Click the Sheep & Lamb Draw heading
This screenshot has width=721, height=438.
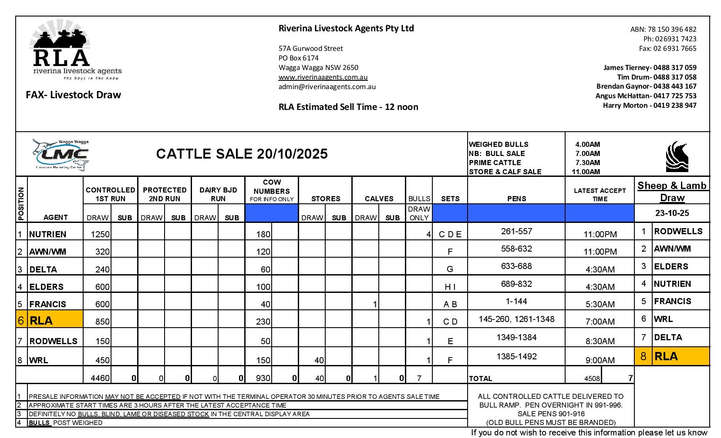tap(672, 191)
